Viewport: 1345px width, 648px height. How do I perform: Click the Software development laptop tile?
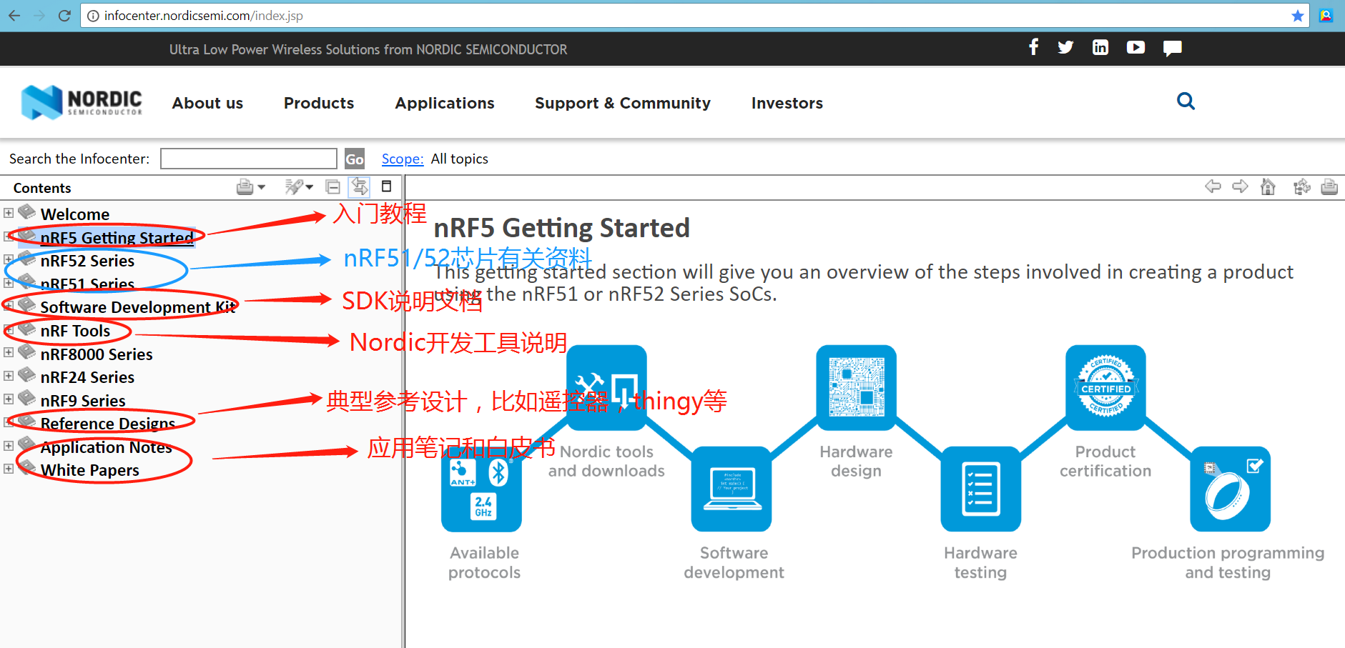(731, 489)
